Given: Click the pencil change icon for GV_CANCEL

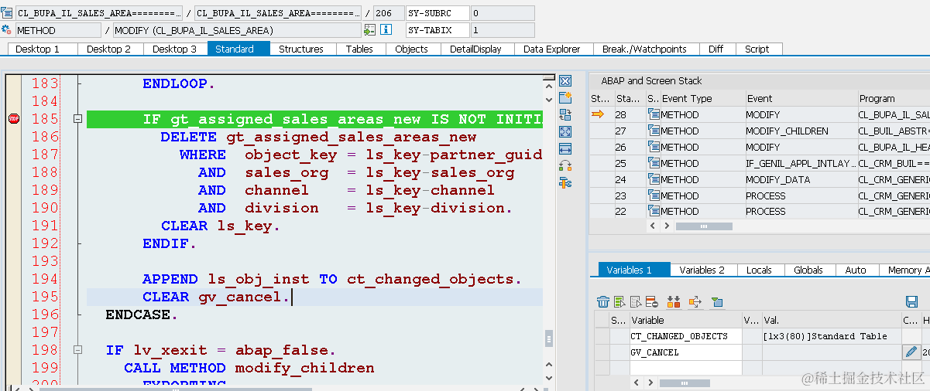Looking at the screenshot, I should [x=911, y=352].
